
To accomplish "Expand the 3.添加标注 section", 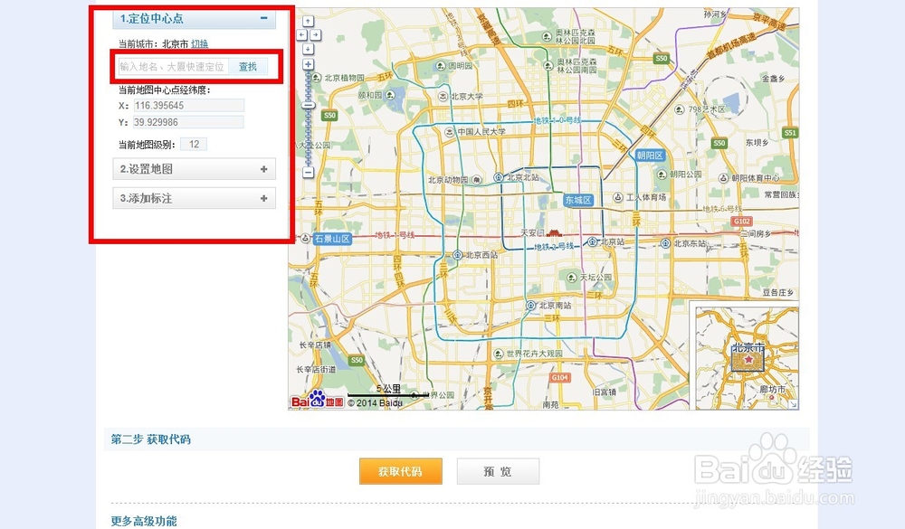I will 194,198.
